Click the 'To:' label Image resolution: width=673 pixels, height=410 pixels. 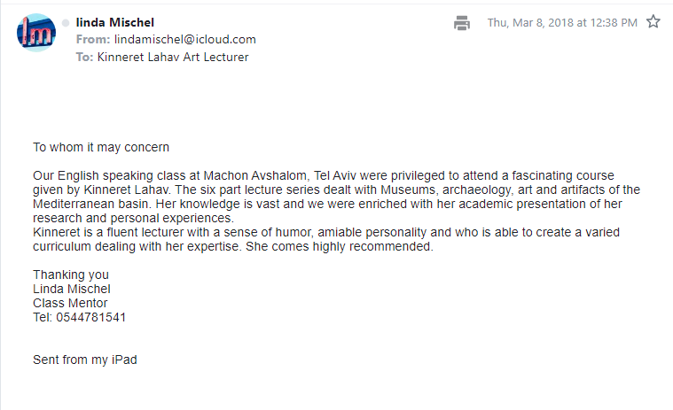(84, 57)
